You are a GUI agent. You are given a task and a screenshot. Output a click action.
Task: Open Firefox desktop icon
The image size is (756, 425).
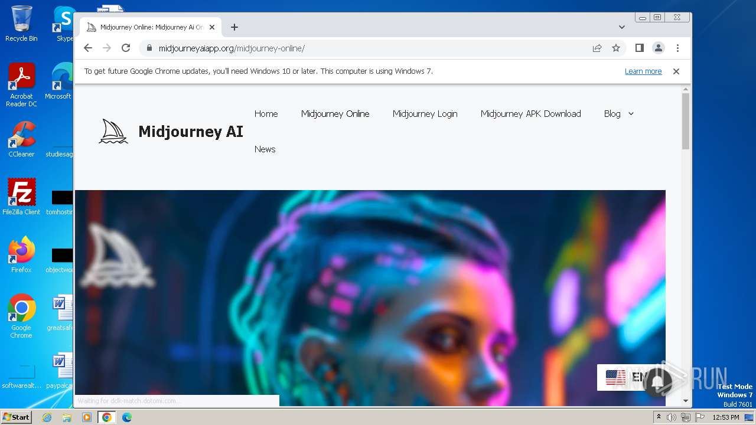point(21,255)
